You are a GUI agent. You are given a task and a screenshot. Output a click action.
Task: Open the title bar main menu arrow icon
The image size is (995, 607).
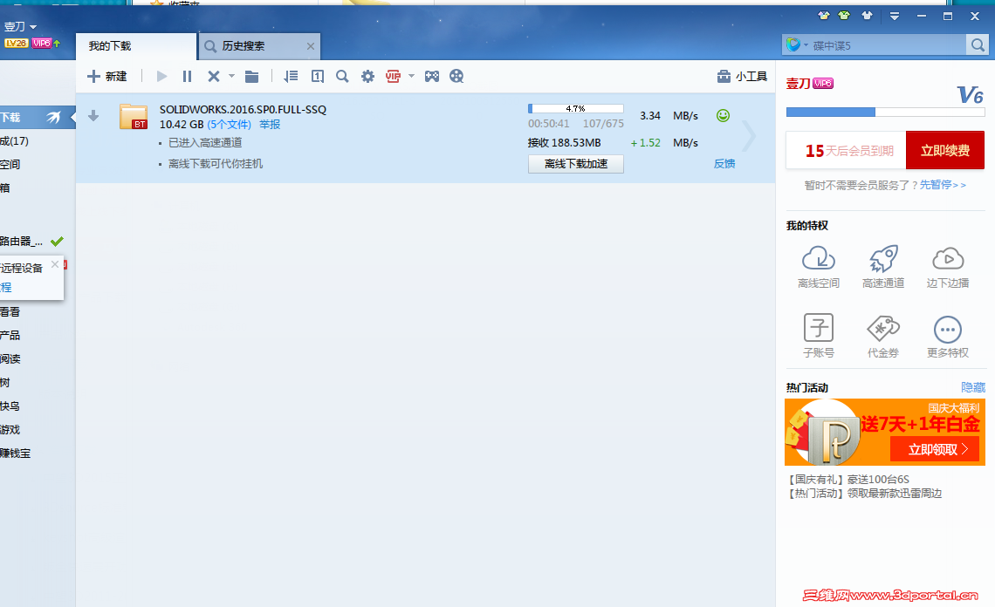(x=894, y=16)
